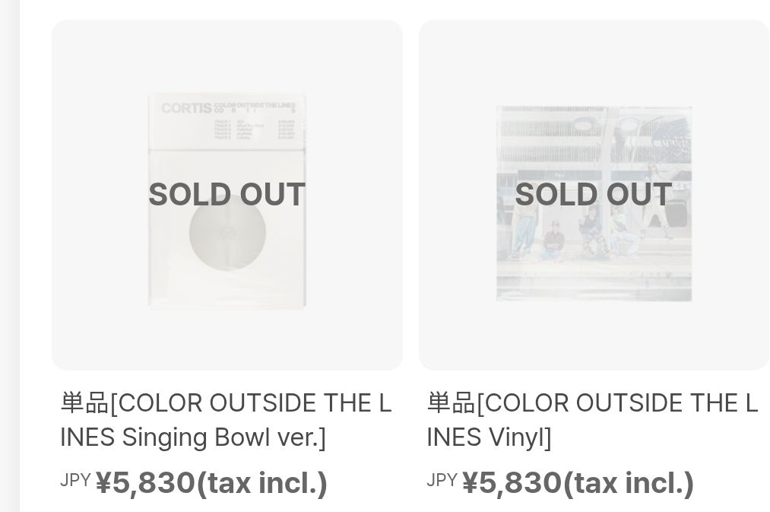Select the ¥5,830 price under the Vinyl
The height and width of the screenshot is (512, 770).
point(512,483)
